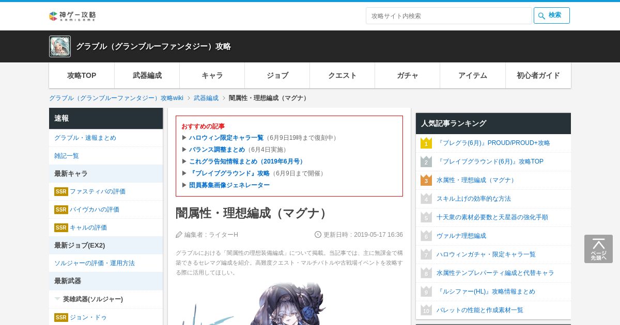Jump to top with ページ先頭へ button
The image size is (620, 325).
tap(598, 249)
